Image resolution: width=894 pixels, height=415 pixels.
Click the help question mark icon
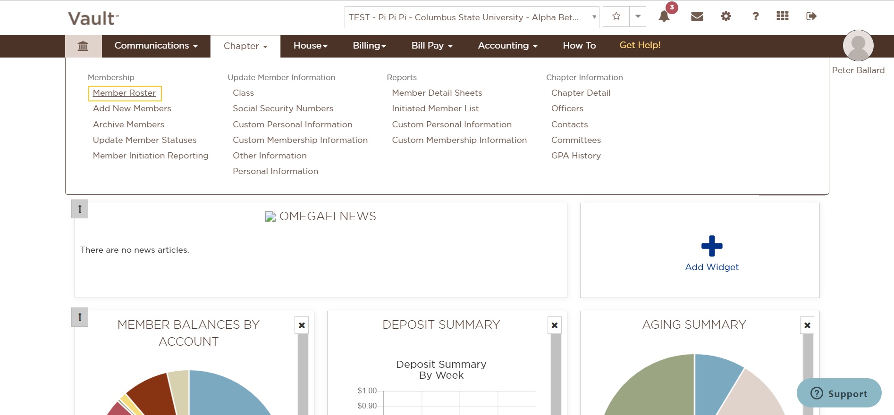click(755, 17)
